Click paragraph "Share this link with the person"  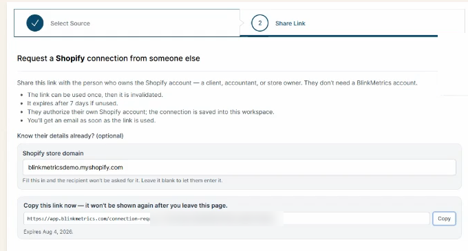pos(217,83)
